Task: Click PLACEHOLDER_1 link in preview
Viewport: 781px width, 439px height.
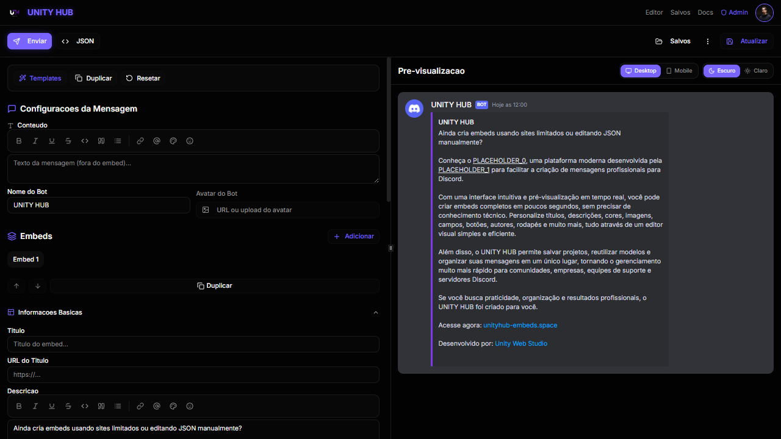Action: pyautogui.click(x=464, y=170)
